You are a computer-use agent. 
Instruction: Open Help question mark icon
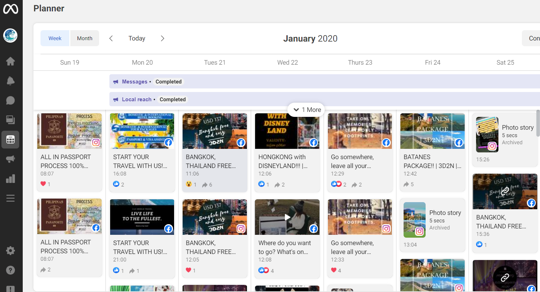10,270
